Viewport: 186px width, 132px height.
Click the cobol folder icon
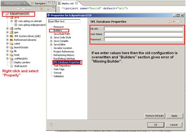pos(12,44)
